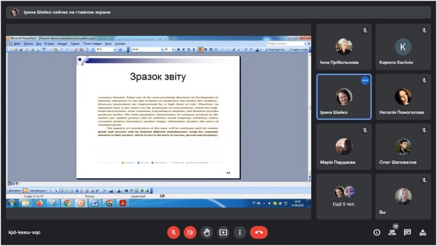The width and height of the screenshot is (437, 246).
Task: Open the present screen option
Action: pyautogui.click(x=223, y=232)
